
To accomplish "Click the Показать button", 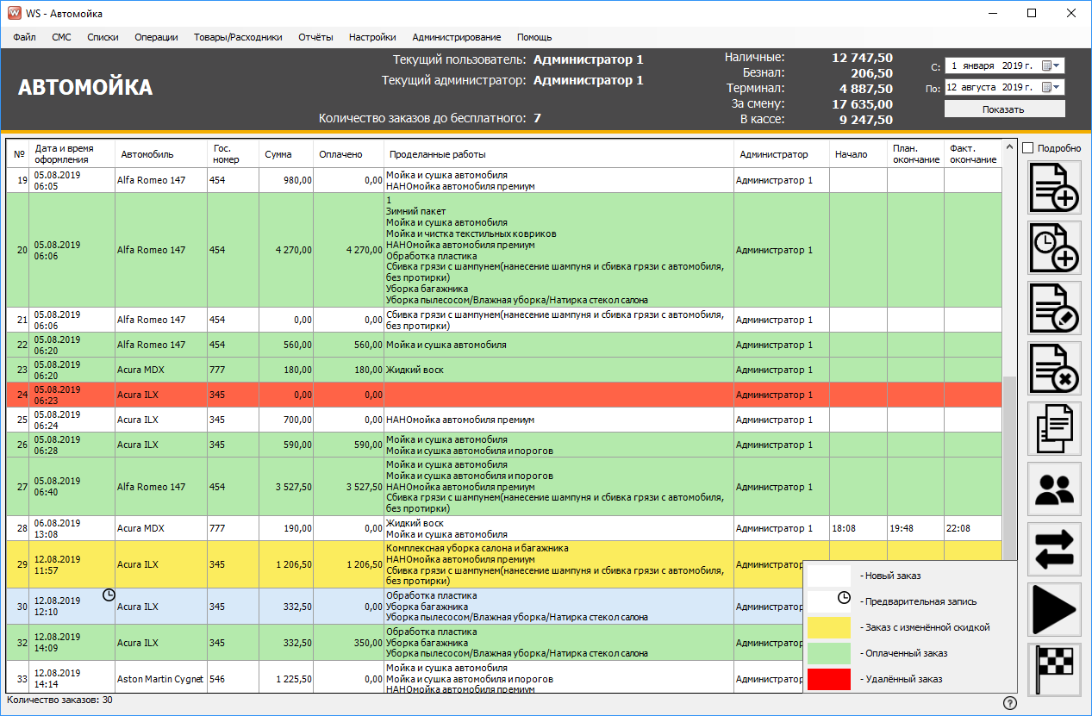I will point(1004,109).
